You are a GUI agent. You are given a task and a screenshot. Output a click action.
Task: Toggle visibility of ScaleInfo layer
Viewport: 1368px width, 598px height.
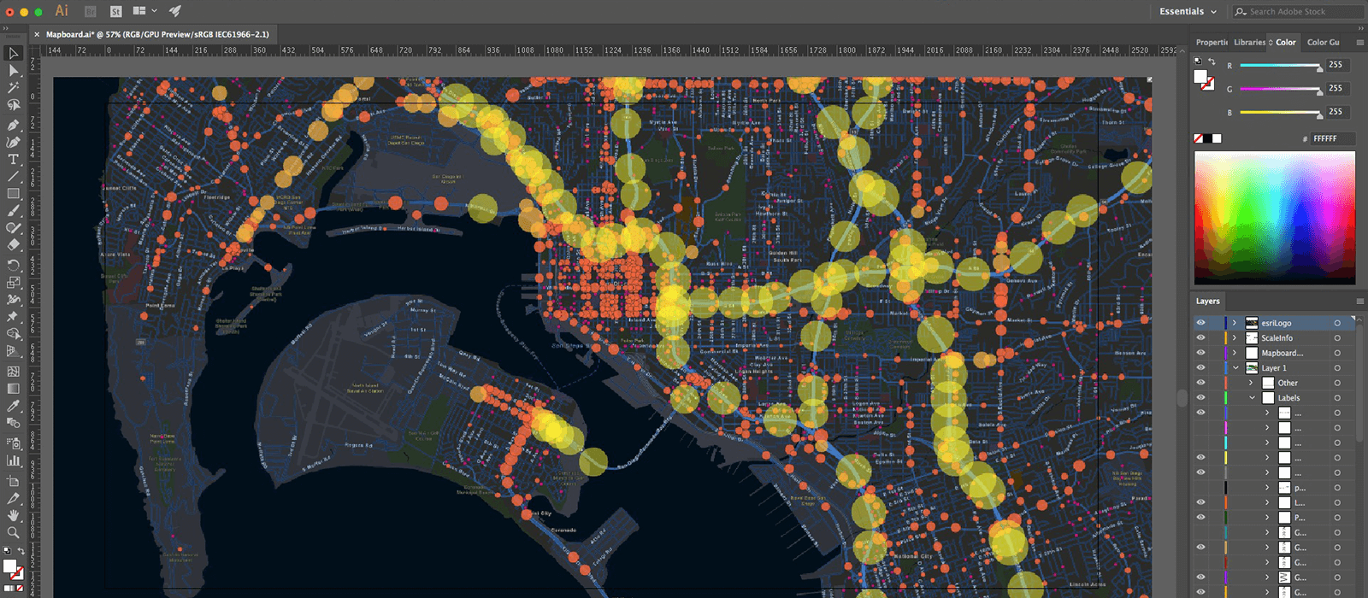coord(1200,338)
